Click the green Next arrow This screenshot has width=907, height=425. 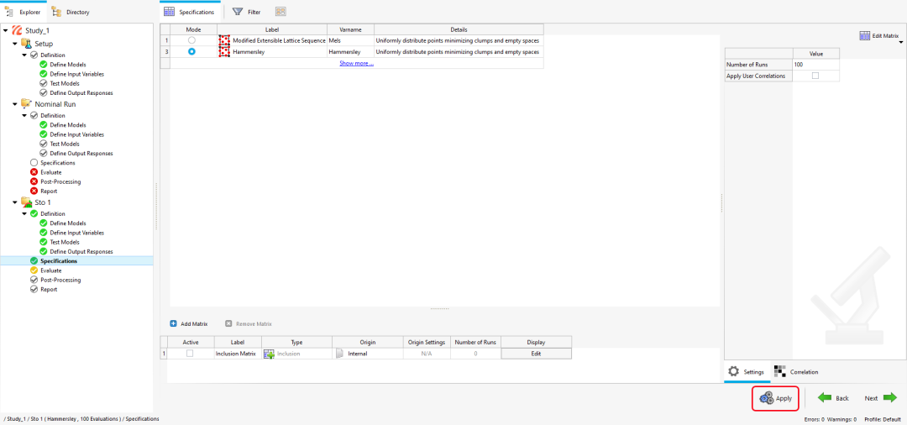click(890, 398)
